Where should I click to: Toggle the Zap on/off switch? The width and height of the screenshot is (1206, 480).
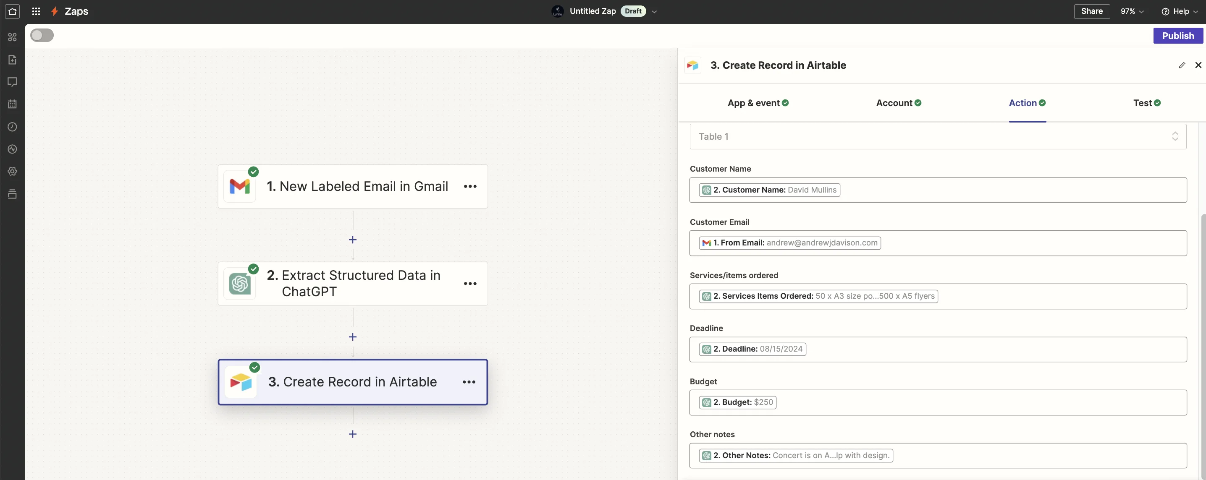42,36
